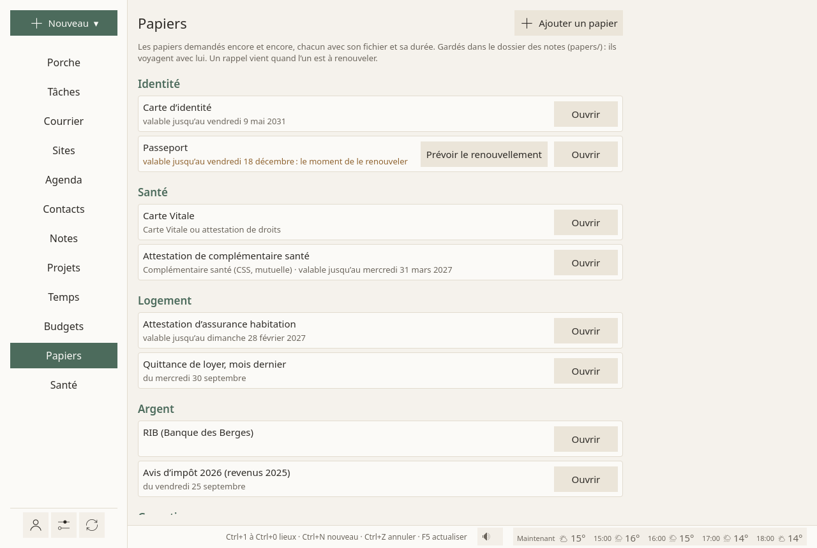Image resolution: width=817 pixels, height=548 pixels.
Task: Open the Carte d’identité paper
Action: pyautogui.click(x=586, y=114)
